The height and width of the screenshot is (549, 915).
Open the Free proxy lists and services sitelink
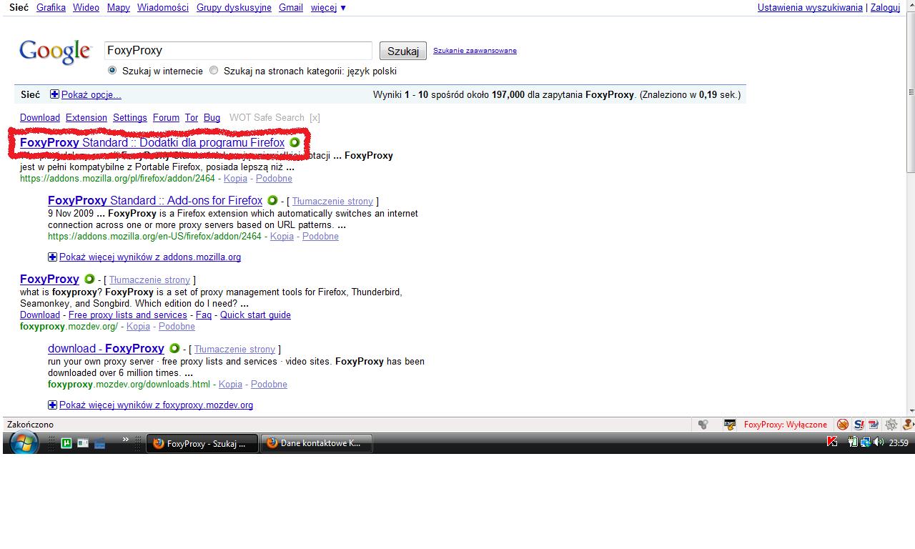[x=128, y=315]
